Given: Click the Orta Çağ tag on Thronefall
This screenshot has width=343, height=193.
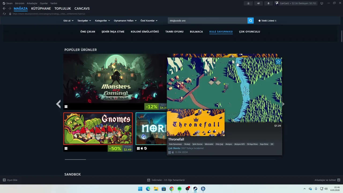Looking at the screenshot, I should (x=219, y=144).
